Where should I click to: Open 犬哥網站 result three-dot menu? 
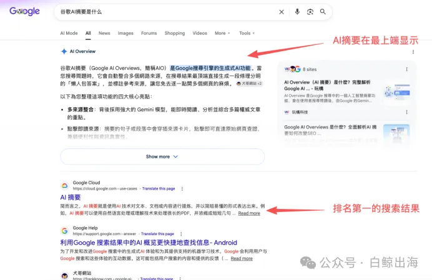click(180, 278)
